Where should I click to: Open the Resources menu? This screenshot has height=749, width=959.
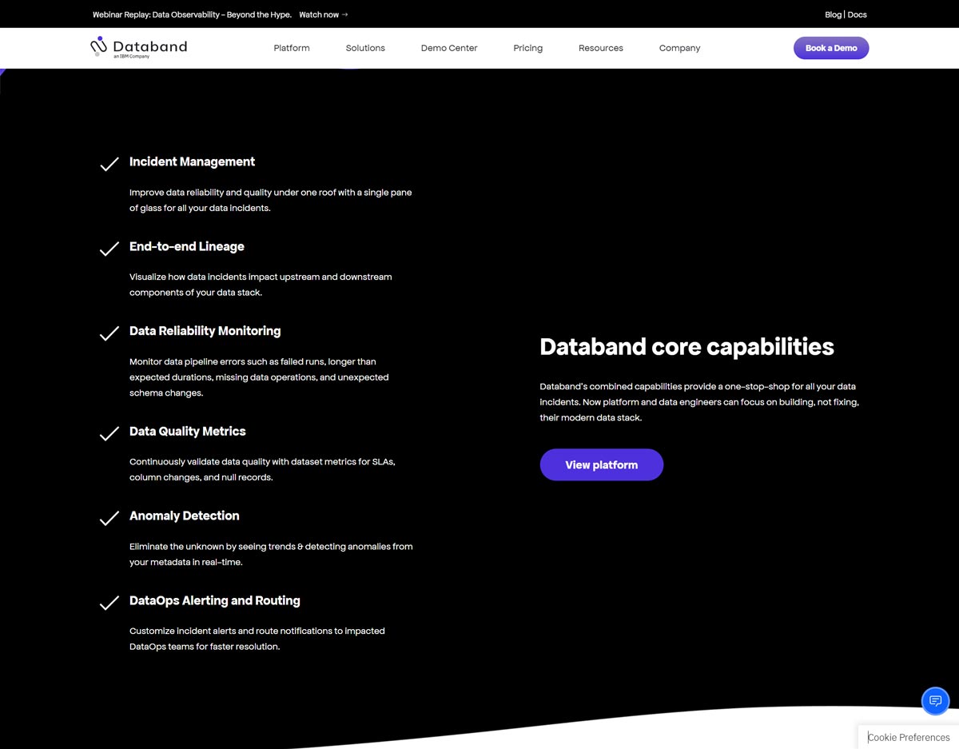point(601,48)
